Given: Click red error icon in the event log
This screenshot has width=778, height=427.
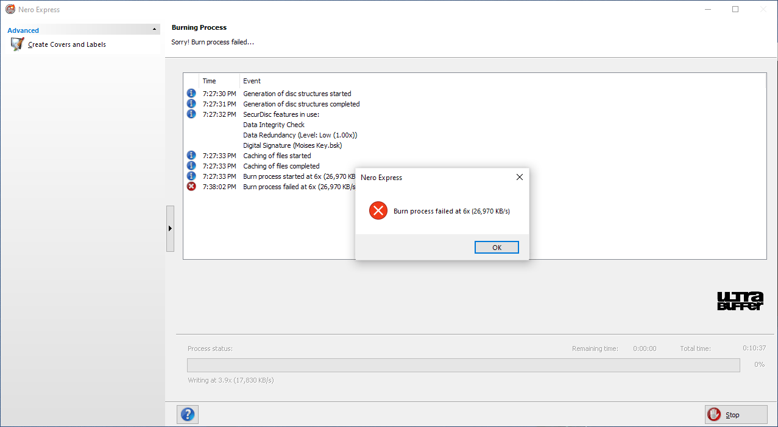Looking at the screenshot, I should point(191,187).
